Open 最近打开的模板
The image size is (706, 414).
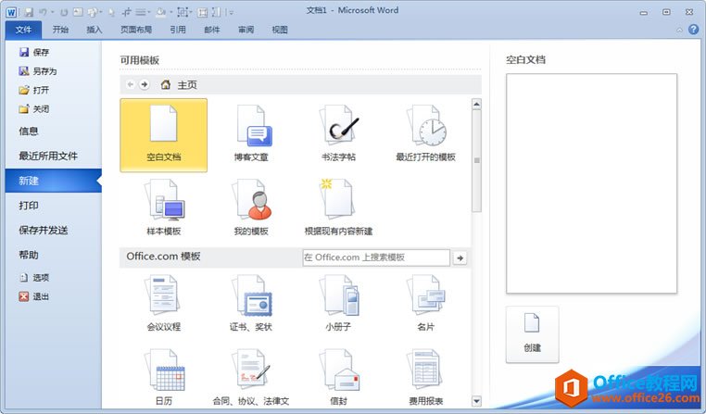pos(425,135)
